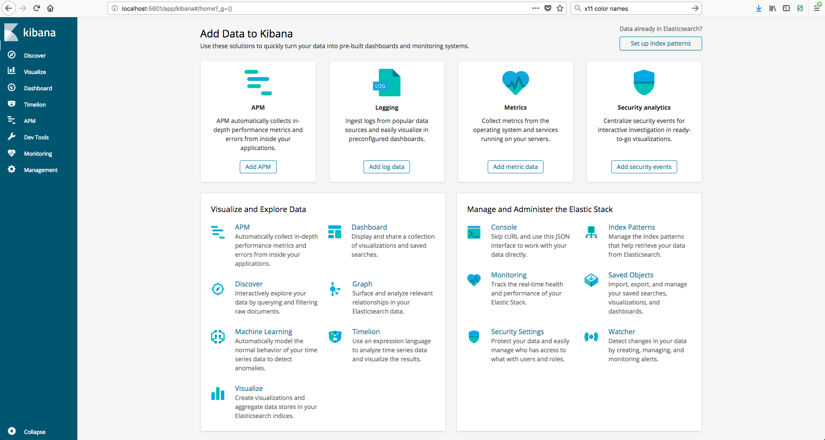The image size is (825, 440).
Task: Open the Visualize link in Explore Data
Action: 249,388
